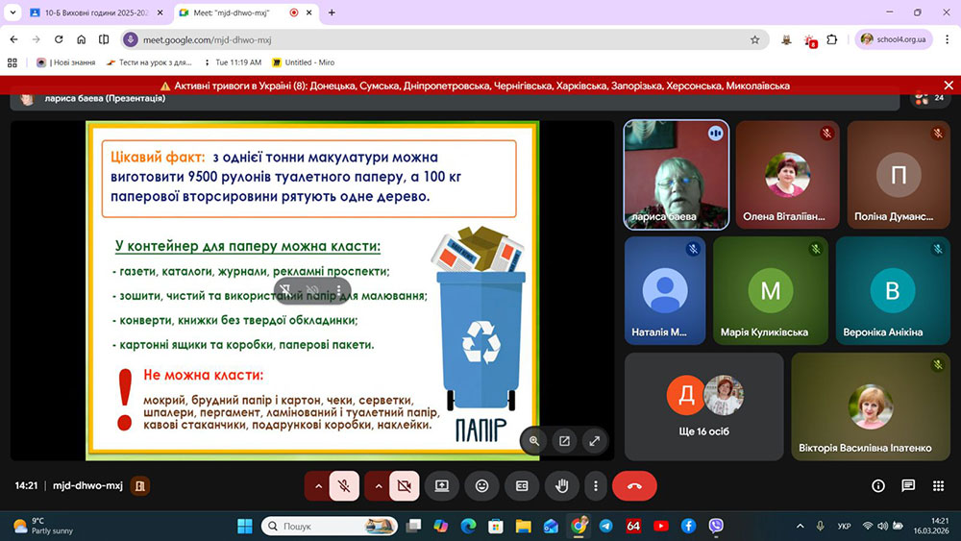This screenshot has height=541, width=961.
Task: Open the emoji reactions icon
Action: [481, 486]
